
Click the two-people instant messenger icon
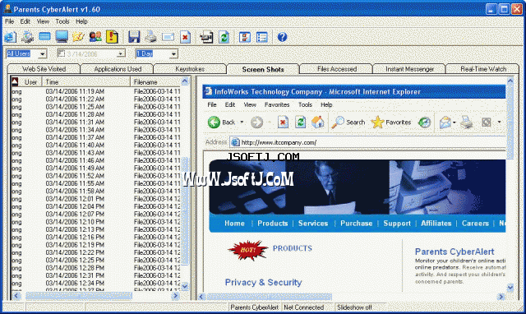click(95, 36)
